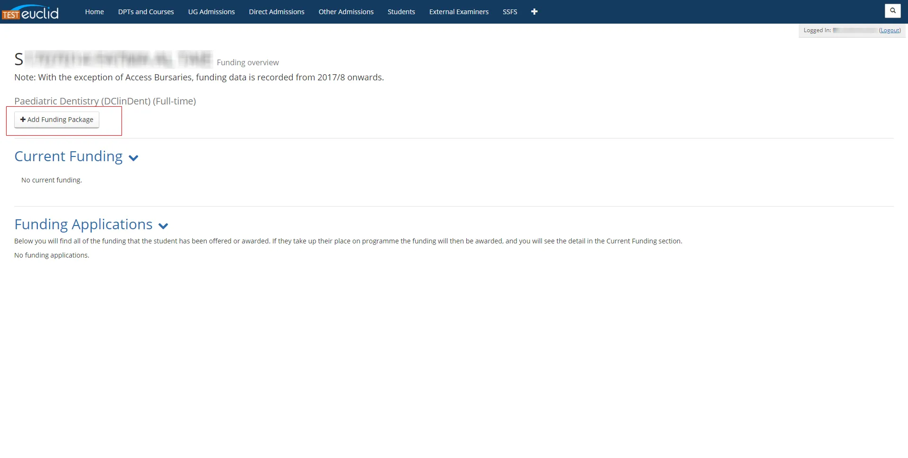908x458 pixels.
Task: Select the External Examiners menu item
Action: coord(459,12)
